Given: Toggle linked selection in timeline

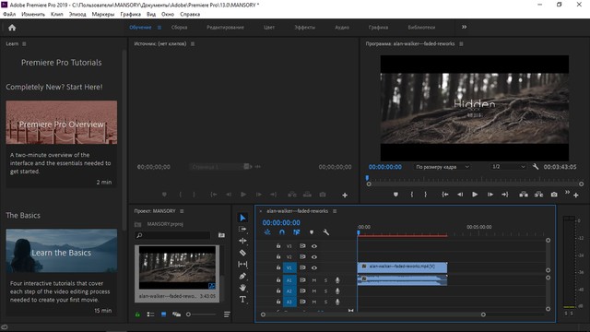Looking at the screenshot, I should click(297, 232).
